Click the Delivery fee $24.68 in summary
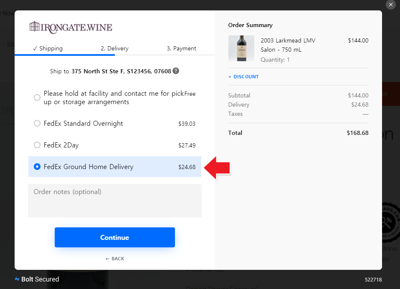 click(x=359, y=105)
